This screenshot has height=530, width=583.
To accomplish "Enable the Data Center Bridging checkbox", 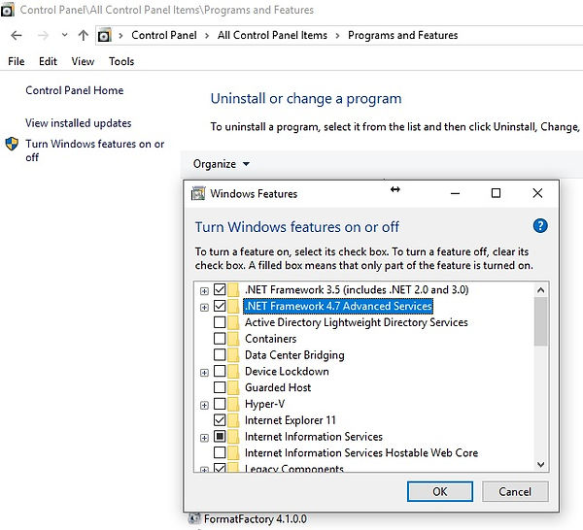I will pos(220,354).
